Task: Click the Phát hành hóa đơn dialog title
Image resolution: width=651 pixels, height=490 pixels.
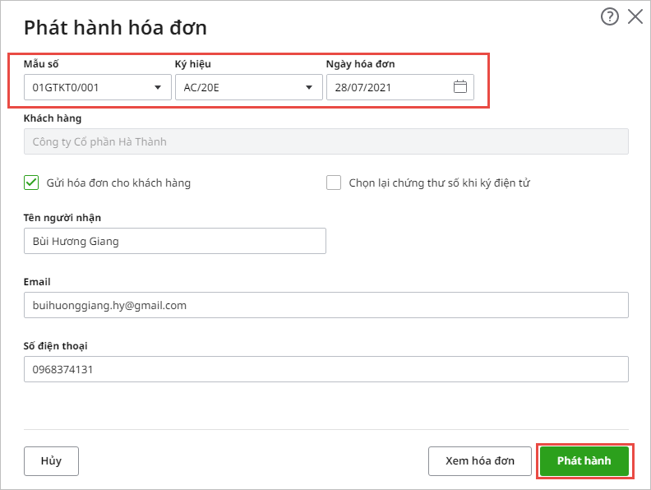Action: [115, 28]
